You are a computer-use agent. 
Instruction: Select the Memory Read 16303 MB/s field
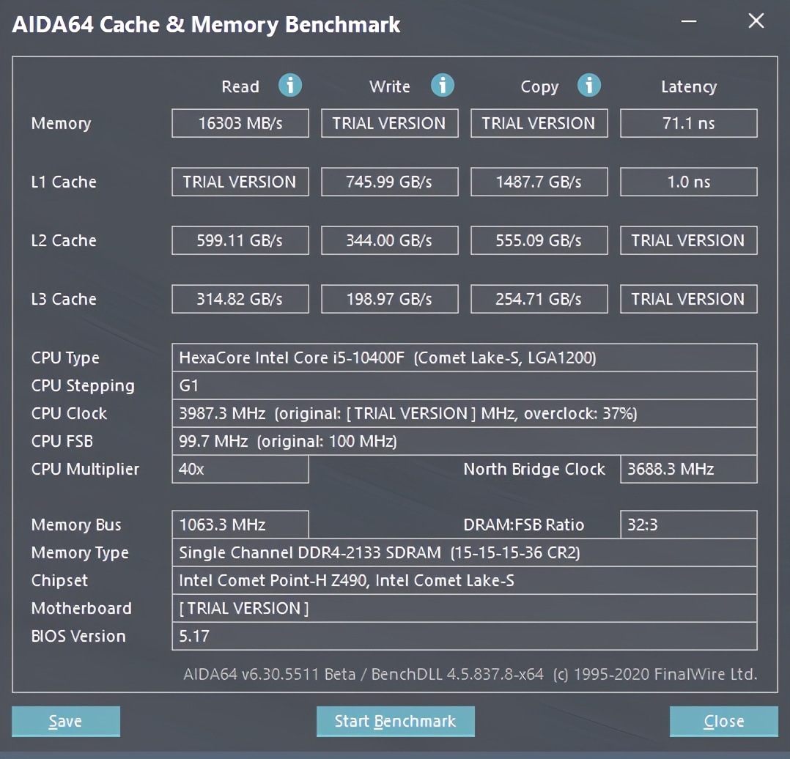coord(240,123)
